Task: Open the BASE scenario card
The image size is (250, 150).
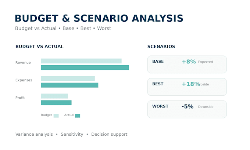Action: [x=187, y=65]
